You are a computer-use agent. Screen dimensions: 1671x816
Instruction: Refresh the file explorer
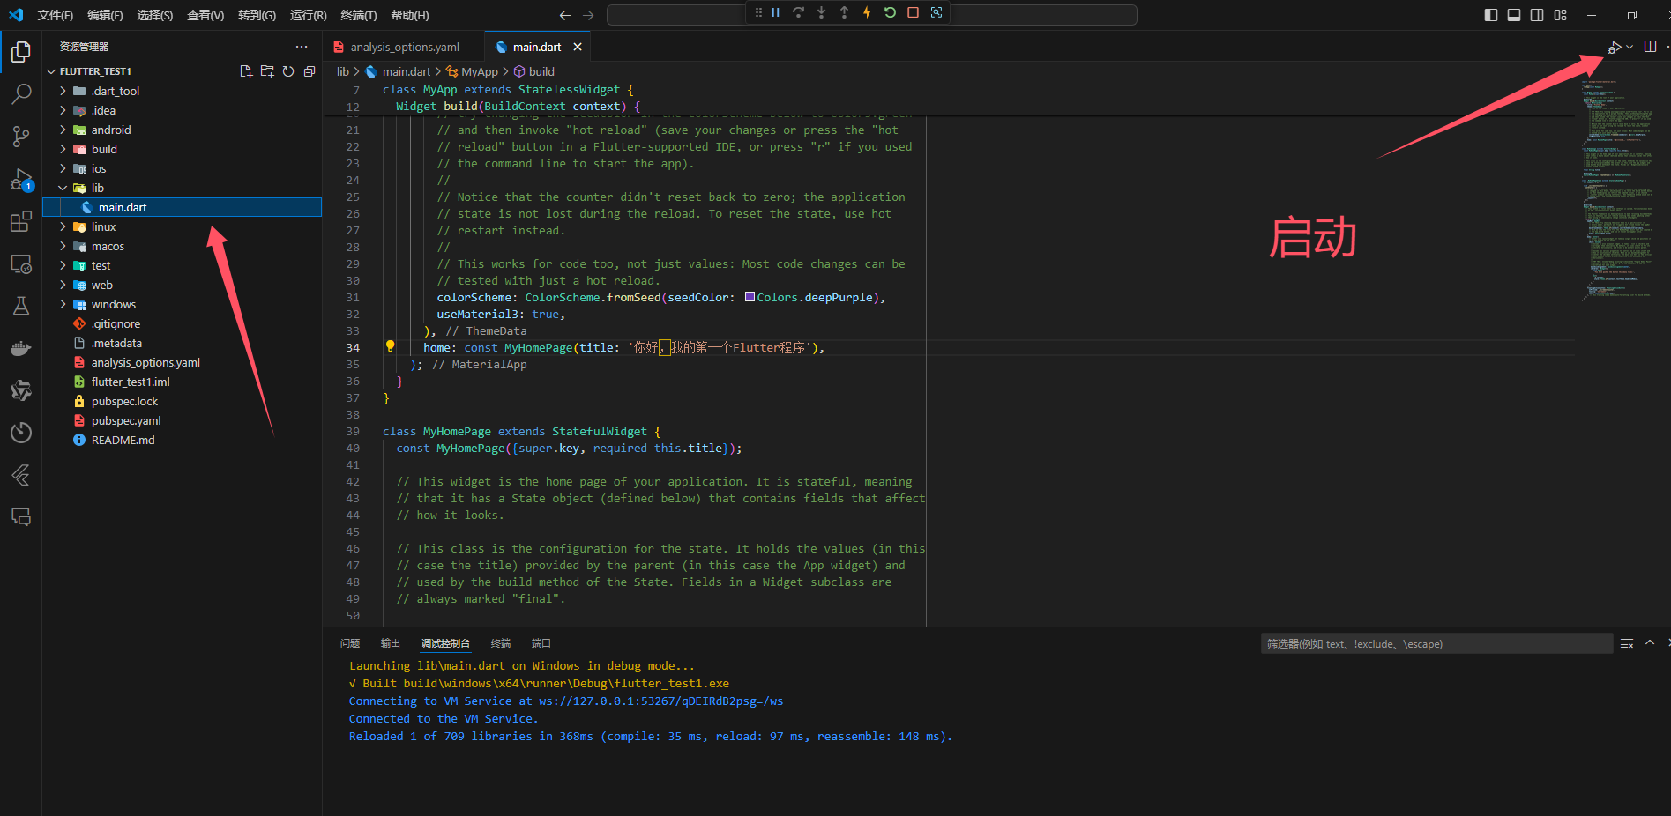(x=288, y=71)
